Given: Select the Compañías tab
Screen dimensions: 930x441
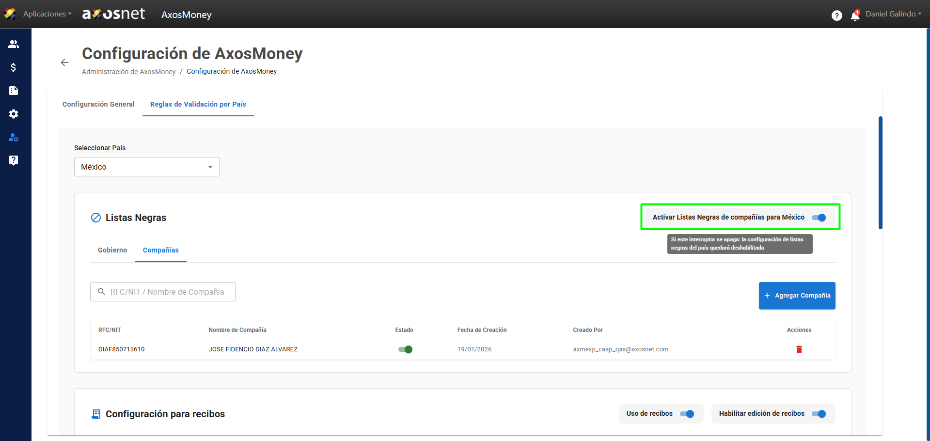Looking at the screenshot, I should [161, 250].
